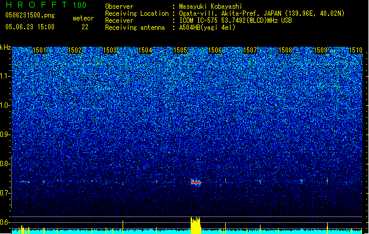
Task: Click the 1506 time marker
Action: (215, 50)
